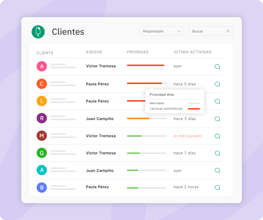The height and width of the screenshot is (220, 263).
Task: Sort by the Prioridad column header
Action: tap(137, 52)
